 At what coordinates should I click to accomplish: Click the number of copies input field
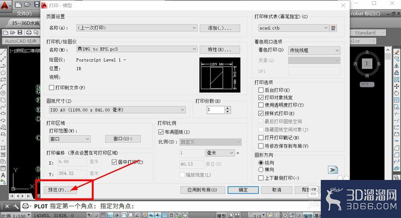point(216,110)
